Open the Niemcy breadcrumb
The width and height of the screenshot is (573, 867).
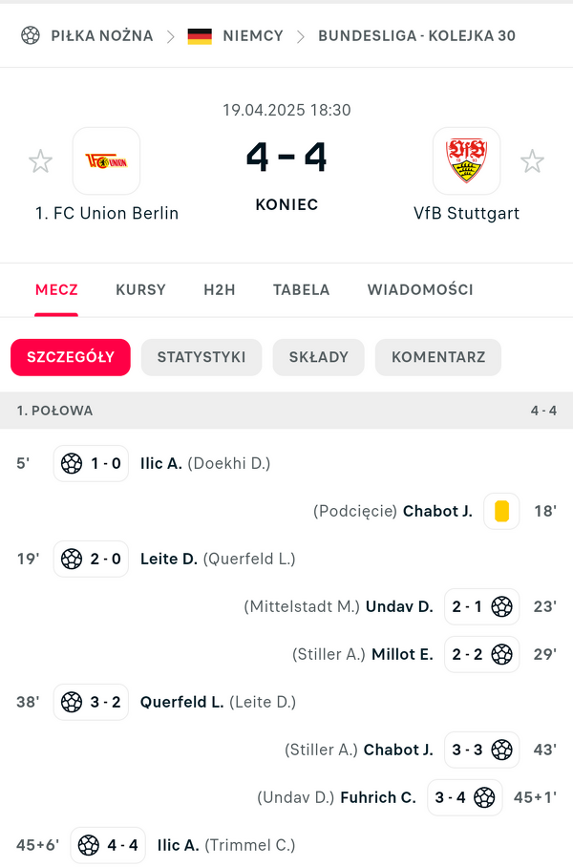253,36
